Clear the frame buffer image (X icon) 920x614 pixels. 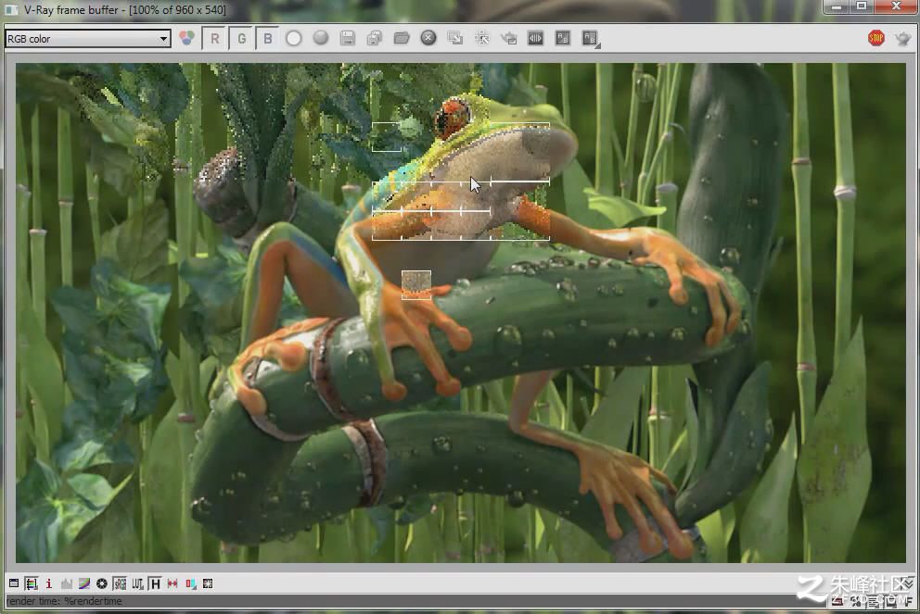pos(428,38)
